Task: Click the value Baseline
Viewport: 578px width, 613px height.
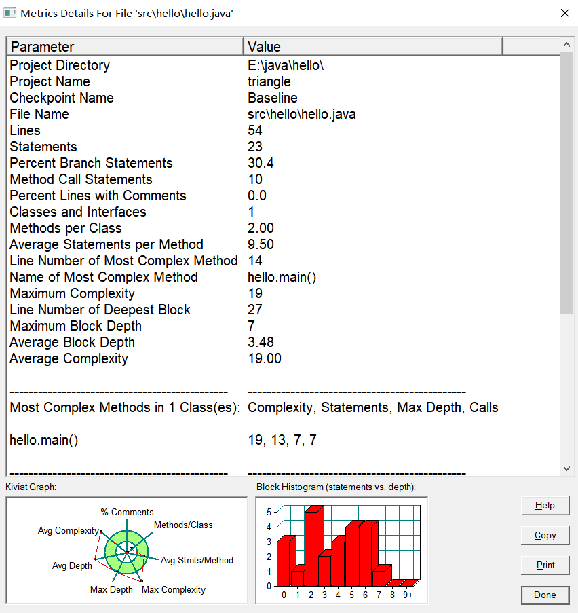Action: 273,98
